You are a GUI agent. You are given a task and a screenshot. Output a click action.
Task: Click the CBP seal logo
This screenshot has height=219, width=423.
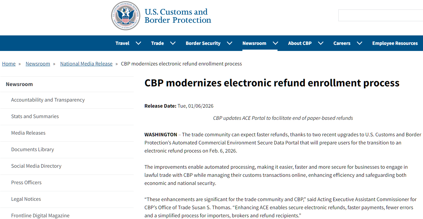pyautogui.click(x=126, y=16)
